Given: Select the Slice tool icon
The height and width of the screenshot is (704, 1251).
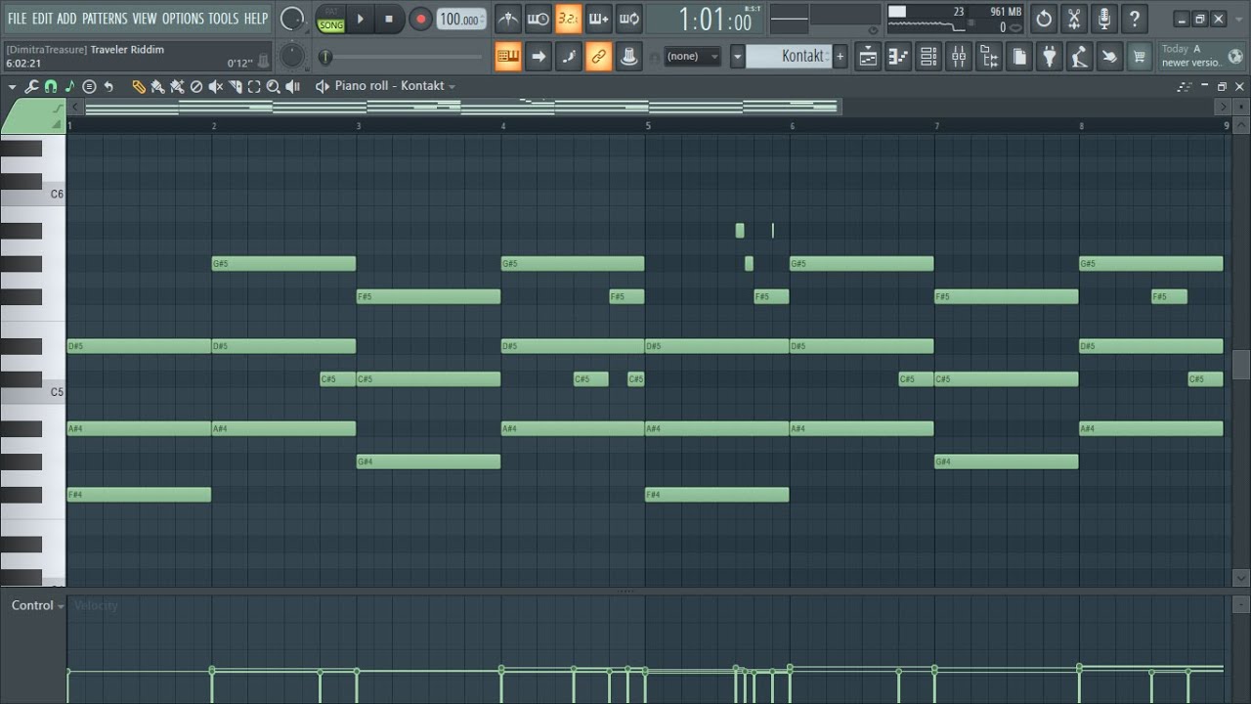Looking at the screenshot, I should 236,86.
